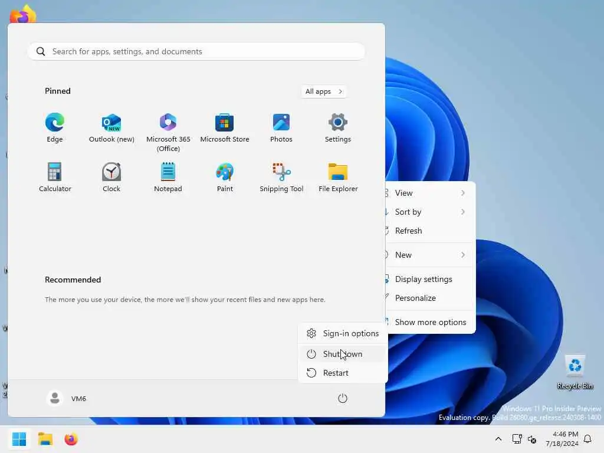The width and height of the screenshot is (604, 453).
Task: Open Microsoft 365 (Office) app
Action: pyautogui.click(x=168, y=132)
